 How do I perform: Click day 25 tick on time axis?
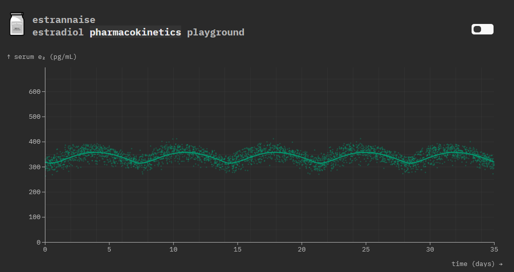click(366, 249)
